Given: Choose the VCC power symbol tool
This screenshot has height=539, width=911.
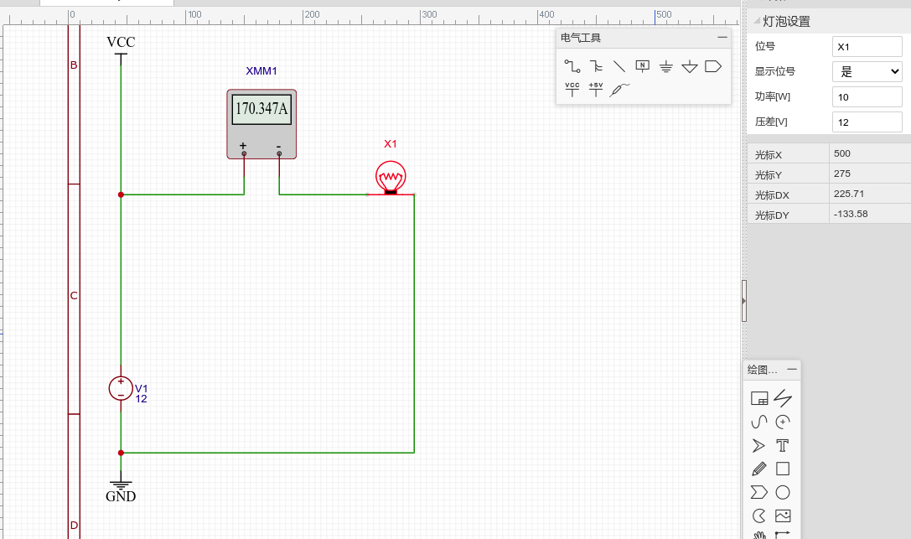Looking at the screenshot, I should pyautogui.click(x=572, y=89).
